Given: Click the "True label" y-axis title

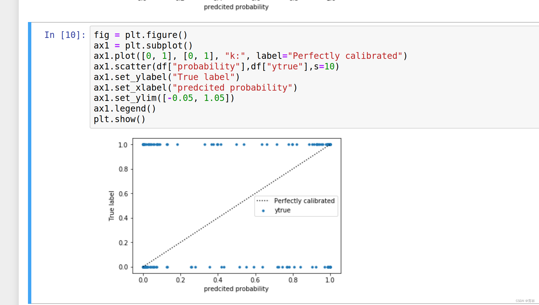Looking at the screenshot, I should coord(112,206).
